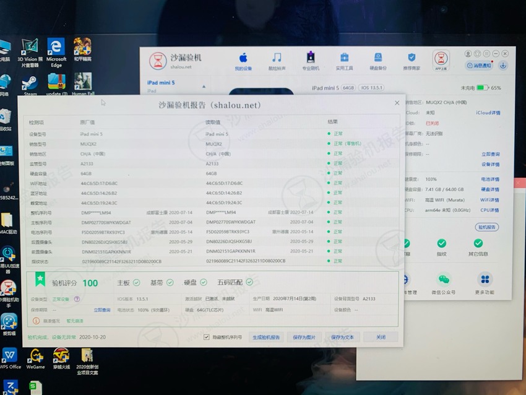526x395 pixels.
Task: Open 穿越火线 game desktop icon
Action: pyautogui.click(x=61, y=358)
